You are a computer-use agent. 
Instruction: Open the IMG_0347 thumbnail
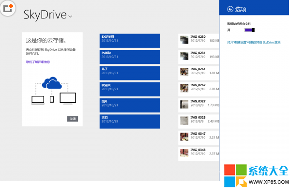click(184, 137)
